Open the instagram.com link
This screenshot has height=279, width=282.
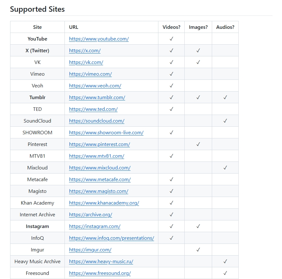(95, 226)
